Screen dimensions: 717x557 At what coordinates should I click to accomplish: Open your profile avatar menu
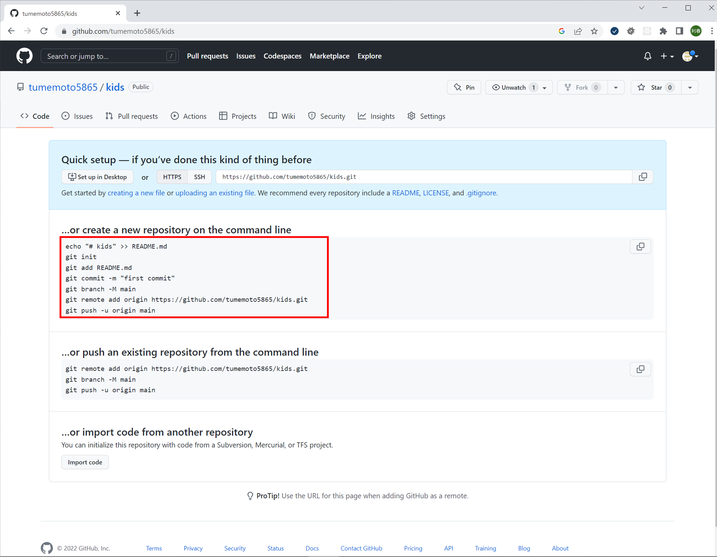pos(690,56)
